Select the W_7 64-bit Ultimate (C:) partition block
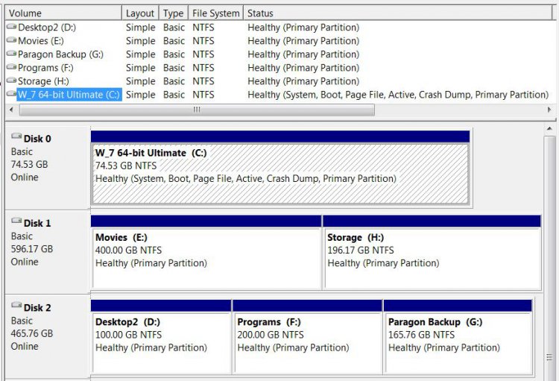 coord(280,168)
